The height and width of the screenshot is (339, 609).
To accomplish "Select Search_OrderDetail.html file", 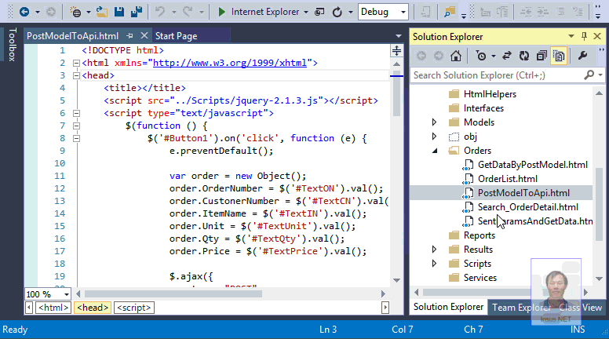I will (x=528, y=207).
